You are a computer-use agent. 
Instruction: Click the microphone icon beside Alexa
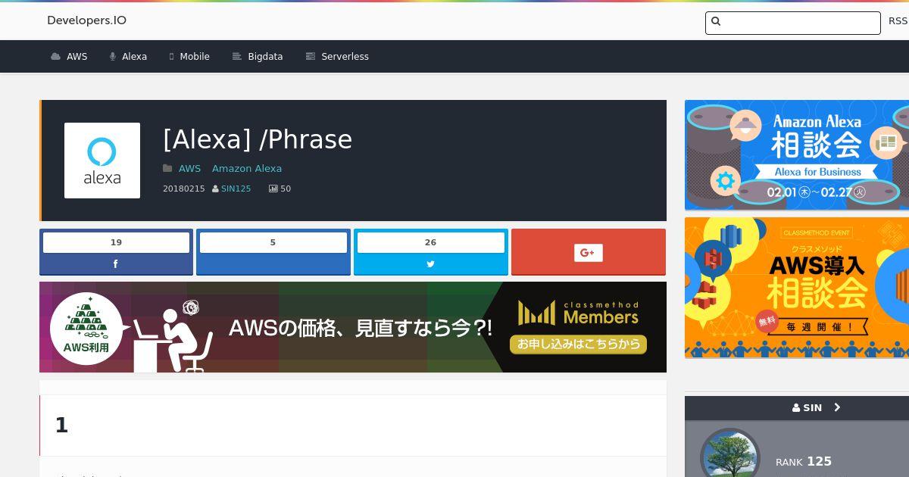point(112,57)
